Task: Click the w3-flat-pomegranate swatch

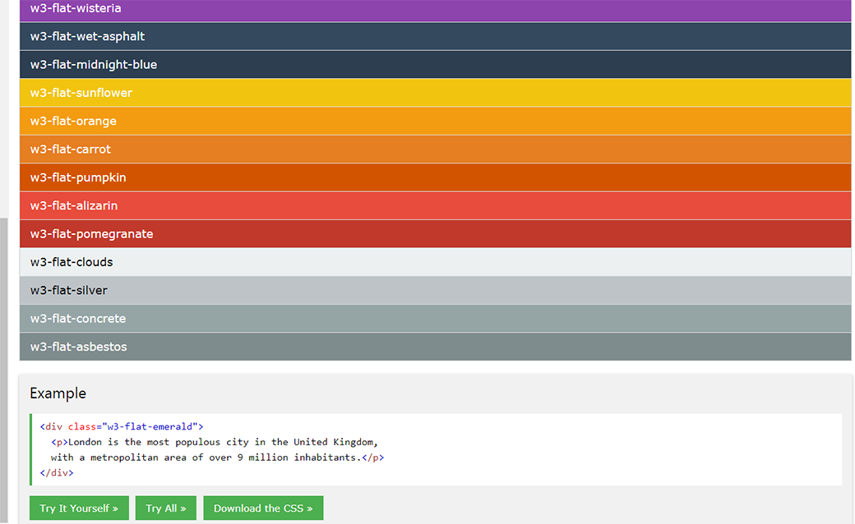Action: pyautogui.click(x=435, y=234)
